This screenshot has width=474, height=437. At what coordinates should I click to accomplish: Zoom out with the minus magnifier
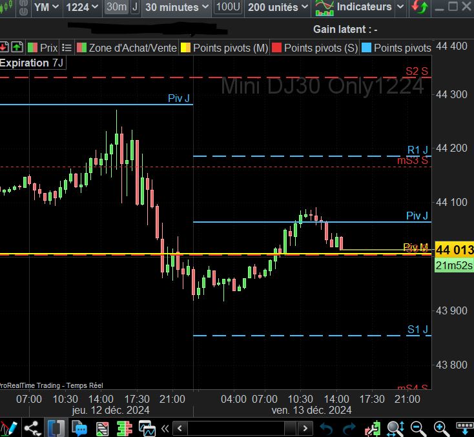coord(418,429)
